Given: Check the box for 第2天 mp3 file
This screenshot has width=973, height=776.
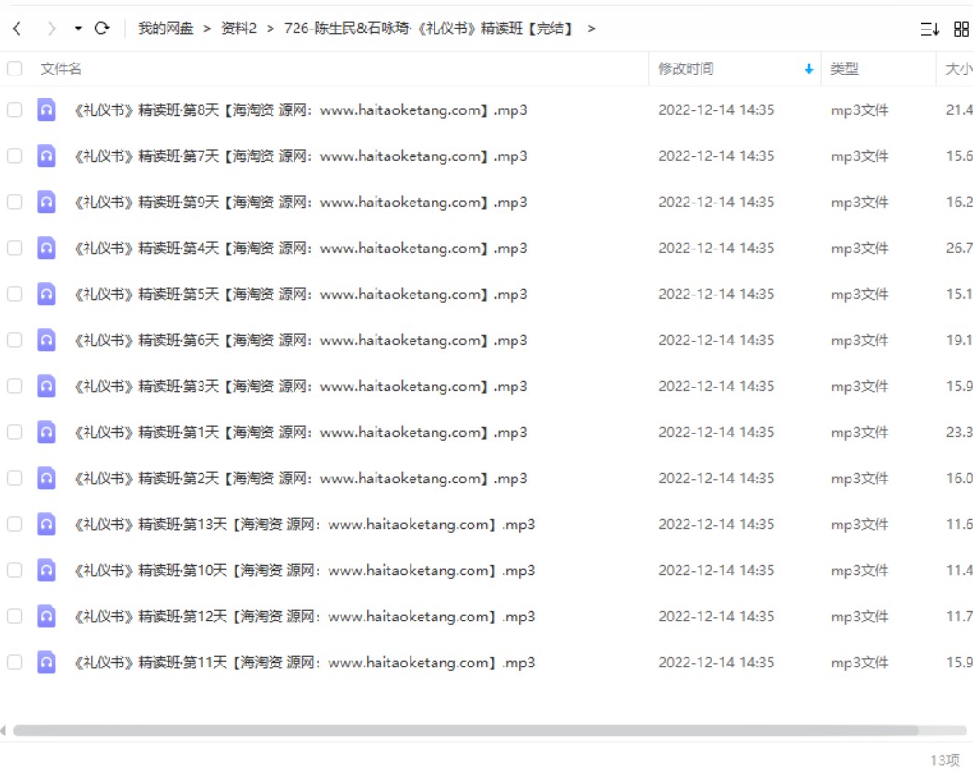Looking at the screenshot, I should [x=15, y=479].
